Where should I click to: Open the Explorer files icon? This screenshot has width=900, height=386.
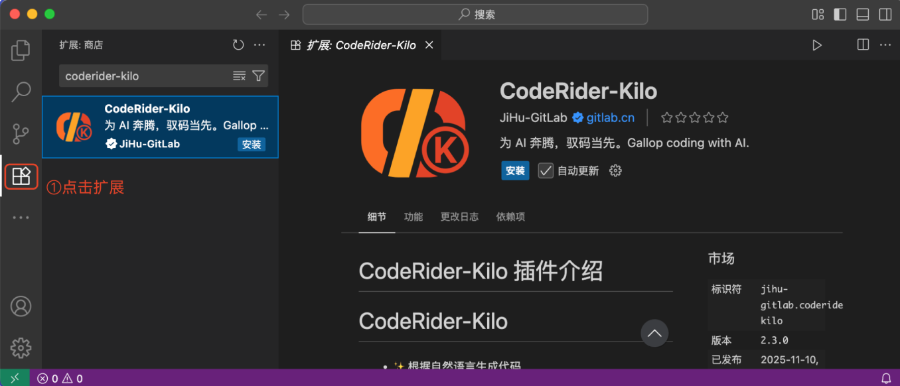pyautogui.click(x=21, y=50)
